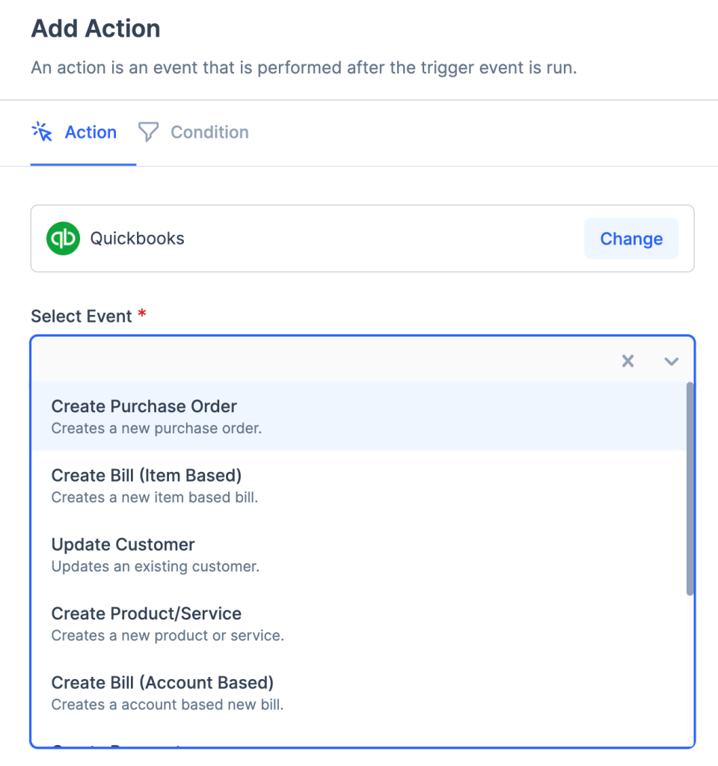The width and height of the screenshot is (718, 766).
Task: Clear the Select Event field with X
Action: tap(628, 361)
